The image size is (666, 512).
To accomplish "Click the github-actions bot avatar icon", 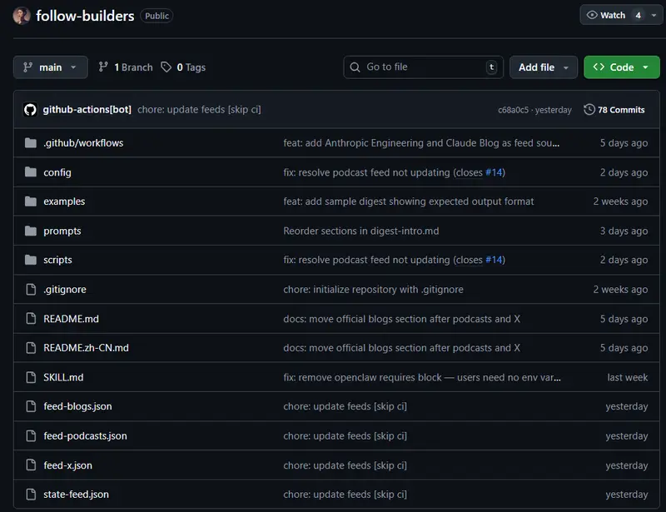I will (x=30, y=110).
